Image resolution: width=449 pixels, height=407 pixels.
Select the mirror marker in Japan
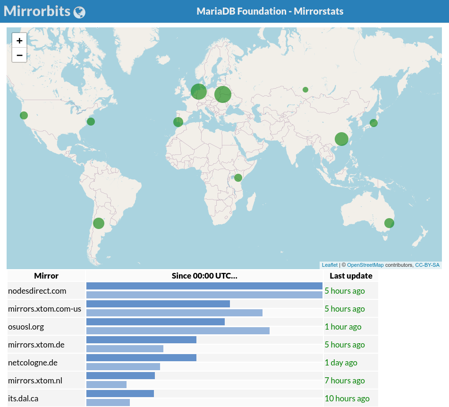(x=373, y=123)
